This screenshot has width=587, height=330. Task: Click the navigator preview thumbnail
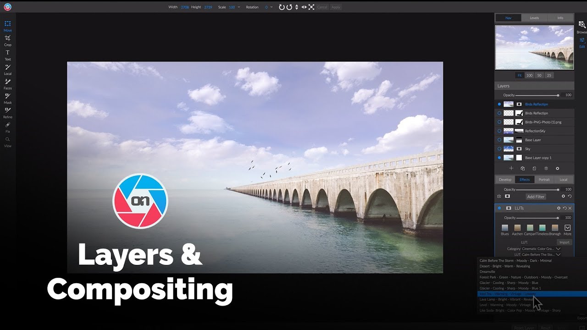[534, 47]
